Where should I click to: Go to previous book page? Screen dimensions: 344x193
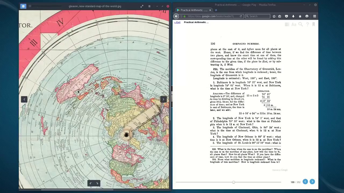coord(305,182)
